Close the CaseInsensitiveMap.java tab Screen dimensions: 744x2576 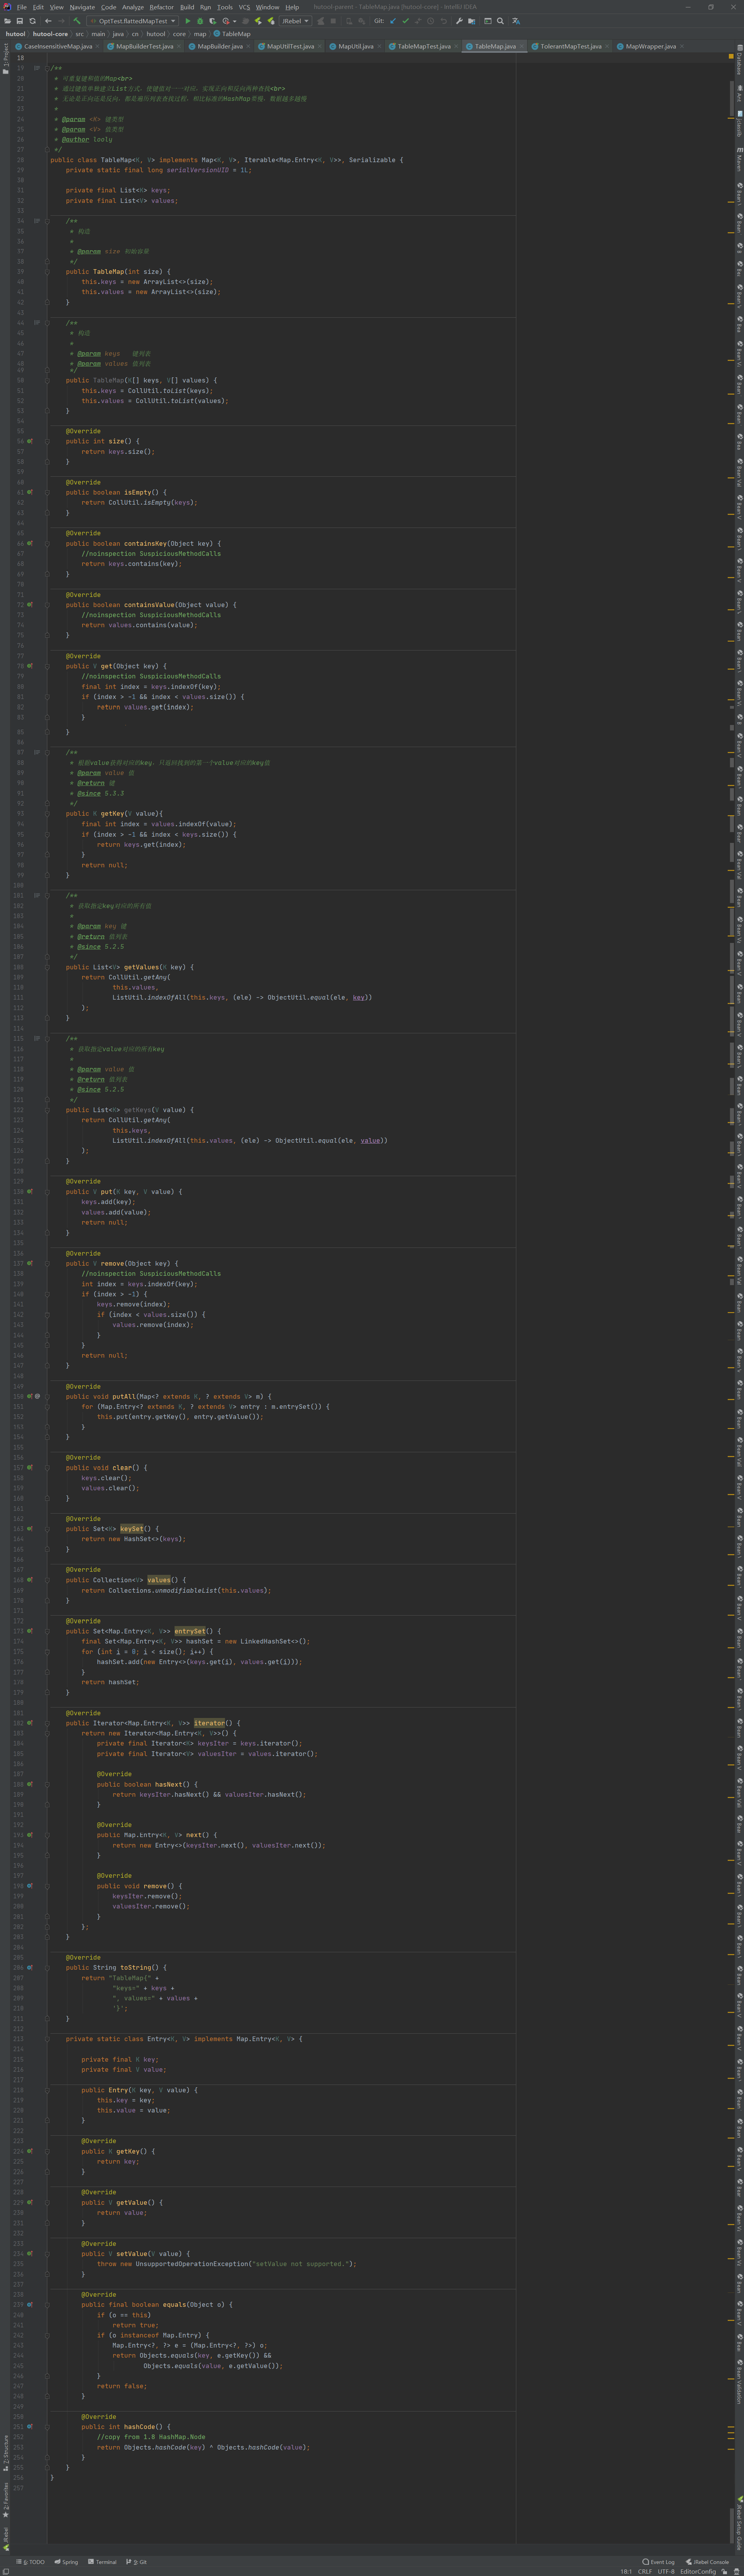point(97,46)
